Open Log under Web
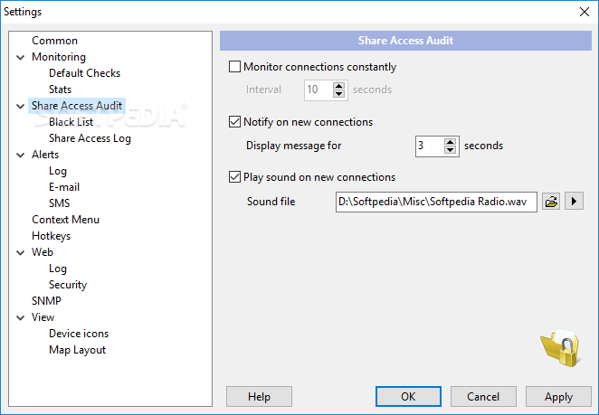This screenshot has width=599, height=415. [58, 269]
